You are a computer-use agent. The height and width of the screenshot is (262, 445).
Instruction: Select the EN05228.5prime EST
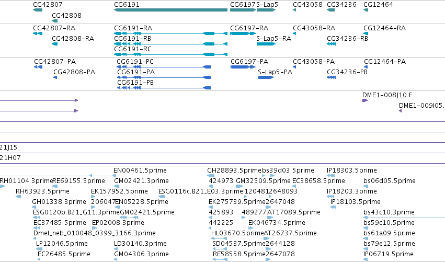coord(117,207)
